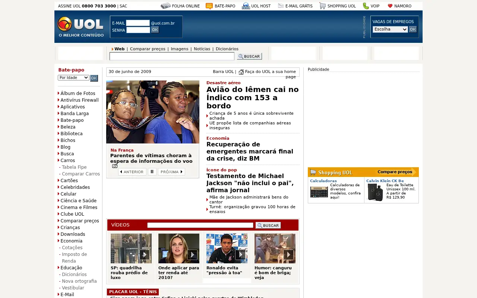Click the Vídeos search input field
Image resolution: width=477 pixels, height=298 pixels.
[200, 225]
